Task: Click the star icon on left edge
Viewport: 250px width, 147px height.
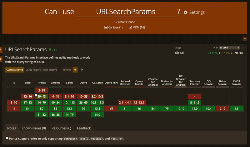Action: tap(1, 58)
